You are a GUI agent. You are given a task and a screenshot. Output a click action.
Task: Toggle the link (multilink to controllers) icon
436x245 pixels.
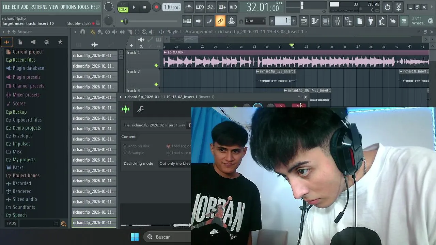[x=220, y=21]
